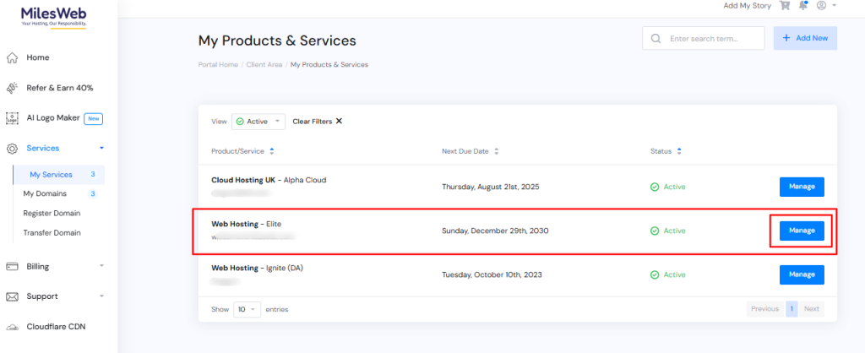Click Add My Story link
The height and width of the screenshot is (353, 865).
click(x=747, y=6)
